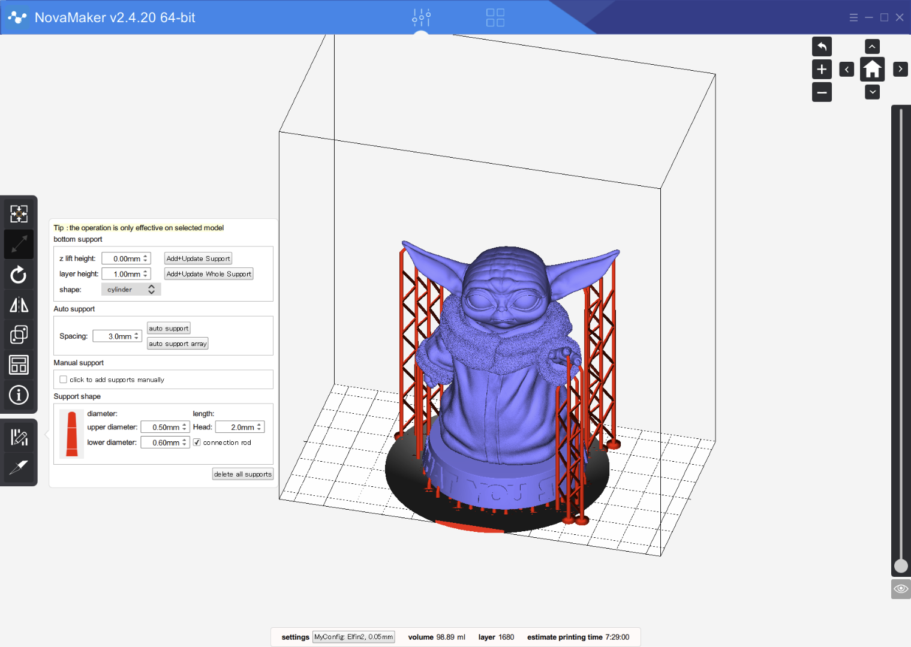Minimize the NovaMaker window

(x=868, y=17)
